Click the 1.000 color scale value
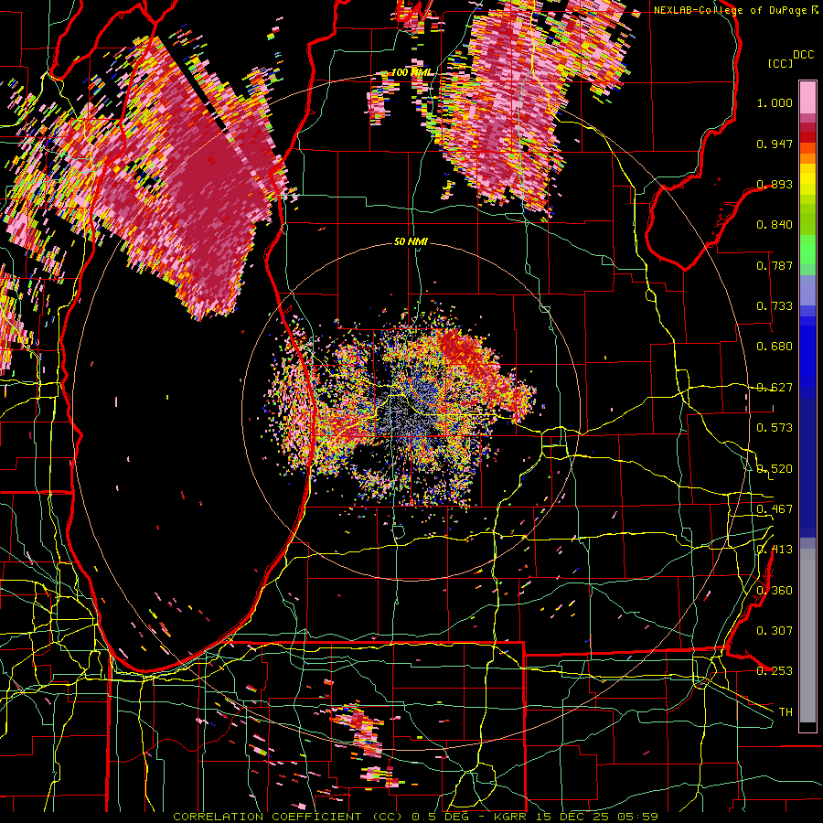This screenshot has width=823, height=823. [775, 102]
